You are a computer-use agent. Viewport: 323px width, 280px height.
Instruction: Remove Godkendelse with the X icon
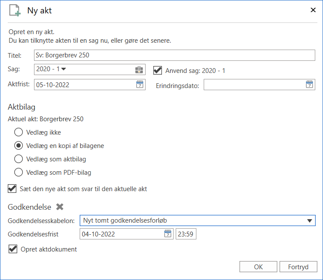click(x=60, y=207)
